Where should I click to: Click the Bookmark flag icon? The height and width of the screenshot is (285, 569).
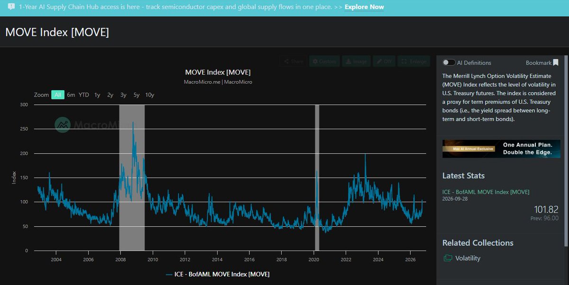[556, 62]
